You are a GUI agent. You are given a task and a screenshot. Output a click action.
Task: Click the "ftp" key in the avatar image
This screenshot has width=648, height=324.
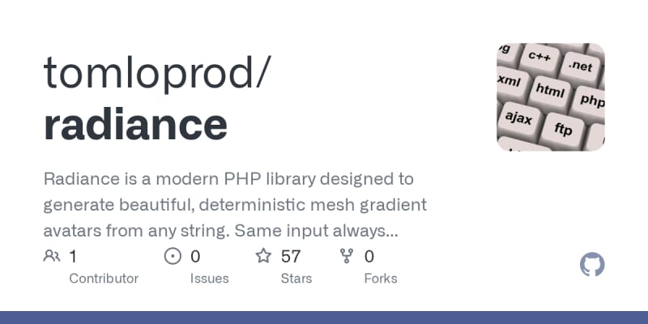(563, 129)
